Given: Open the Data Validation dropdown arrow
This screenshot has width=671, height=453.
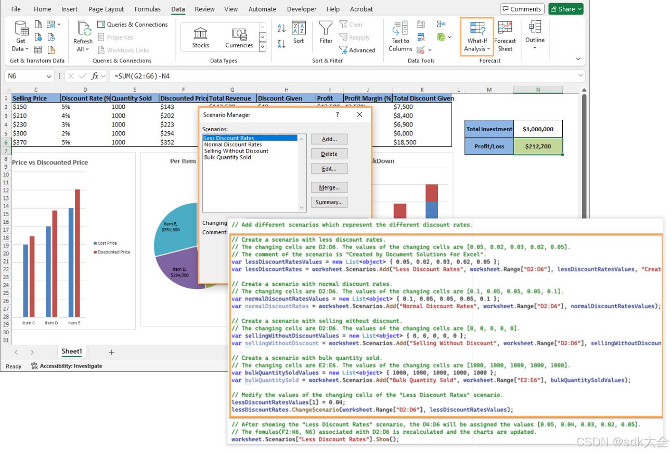Looking at the screenshot, I should [x=430, y=50].
